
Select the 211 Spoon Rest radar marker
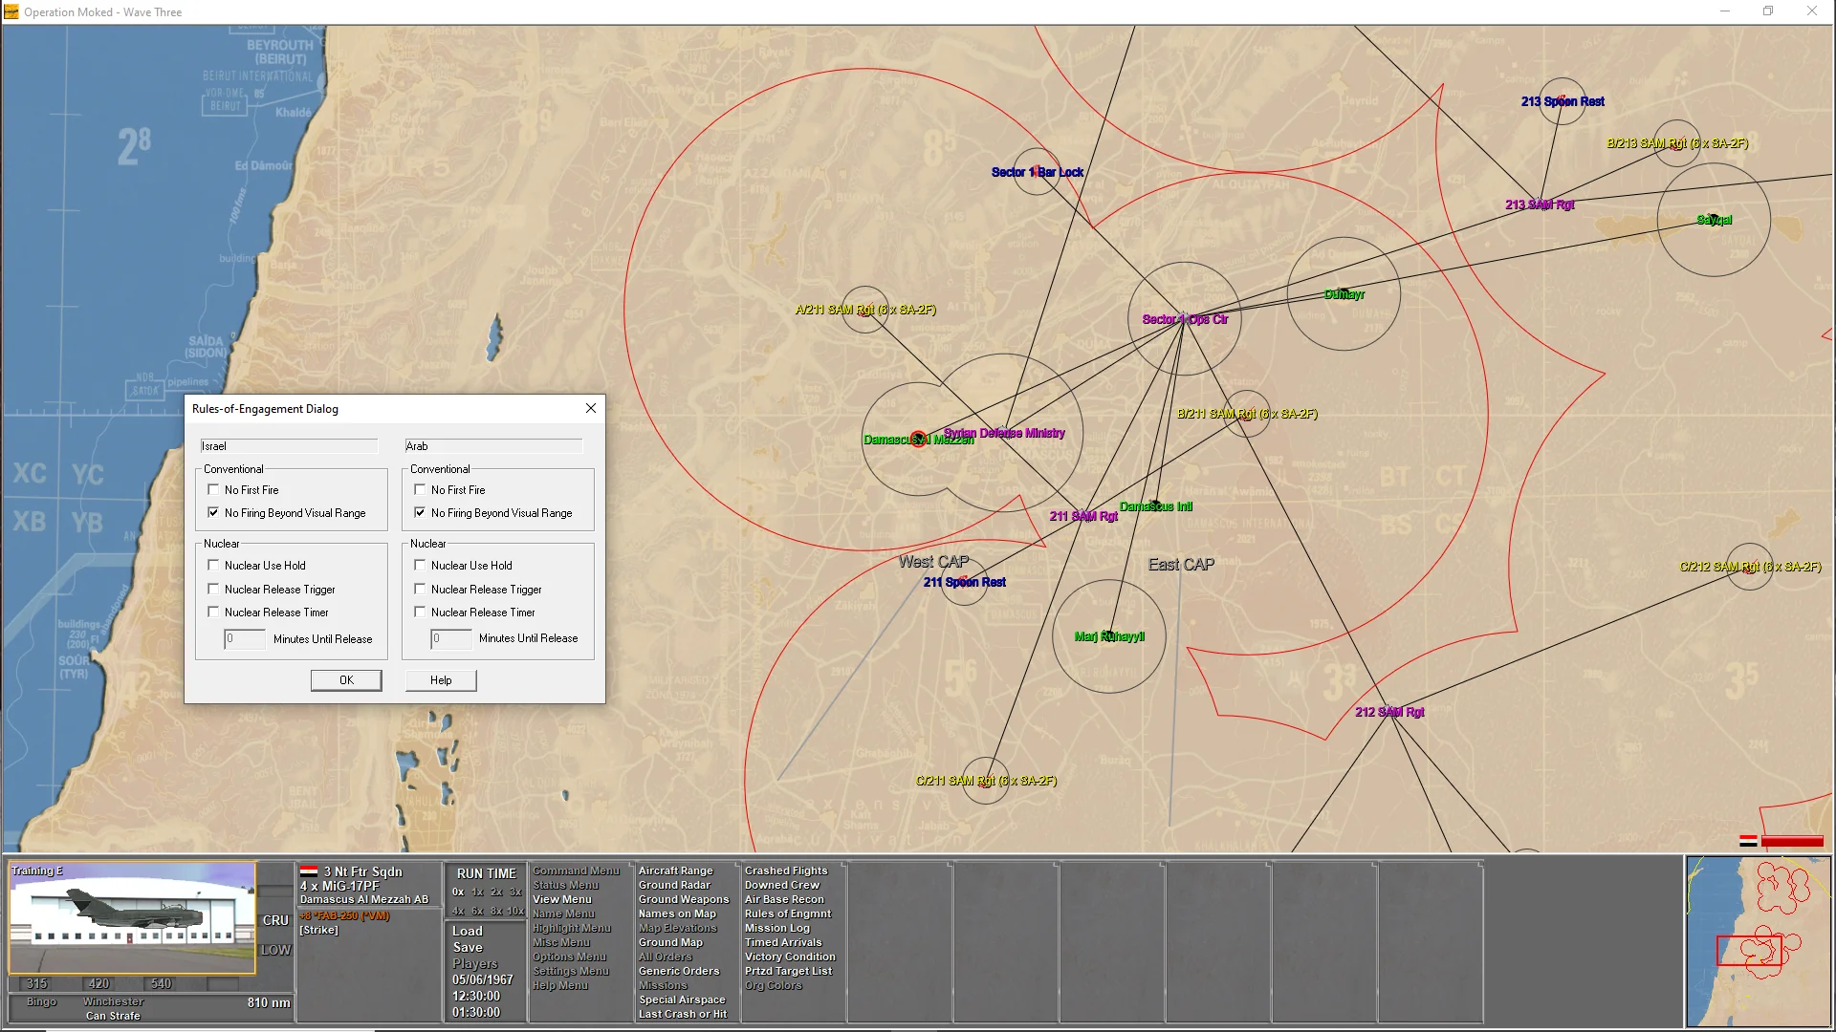(964, 582)
